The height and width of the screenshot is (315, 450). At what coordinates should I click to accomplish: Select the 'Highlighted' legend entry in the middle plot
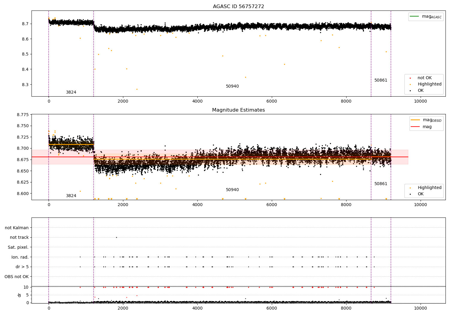pyautogui.click(x=430, y=188)
